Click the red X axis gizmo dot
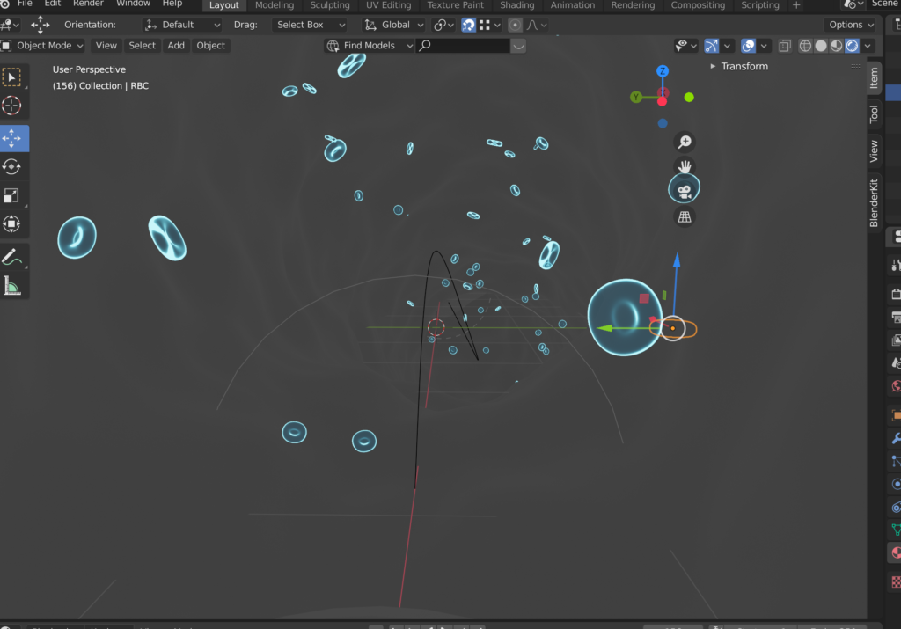This screenshot has width=901, height=629. pos(662,102)
